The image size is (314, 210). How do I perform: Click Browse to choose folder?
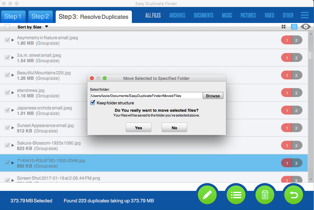click(213, 96)
